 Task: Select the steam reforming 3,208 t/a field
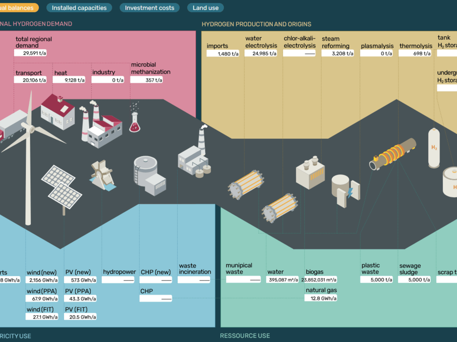(338, 54)
